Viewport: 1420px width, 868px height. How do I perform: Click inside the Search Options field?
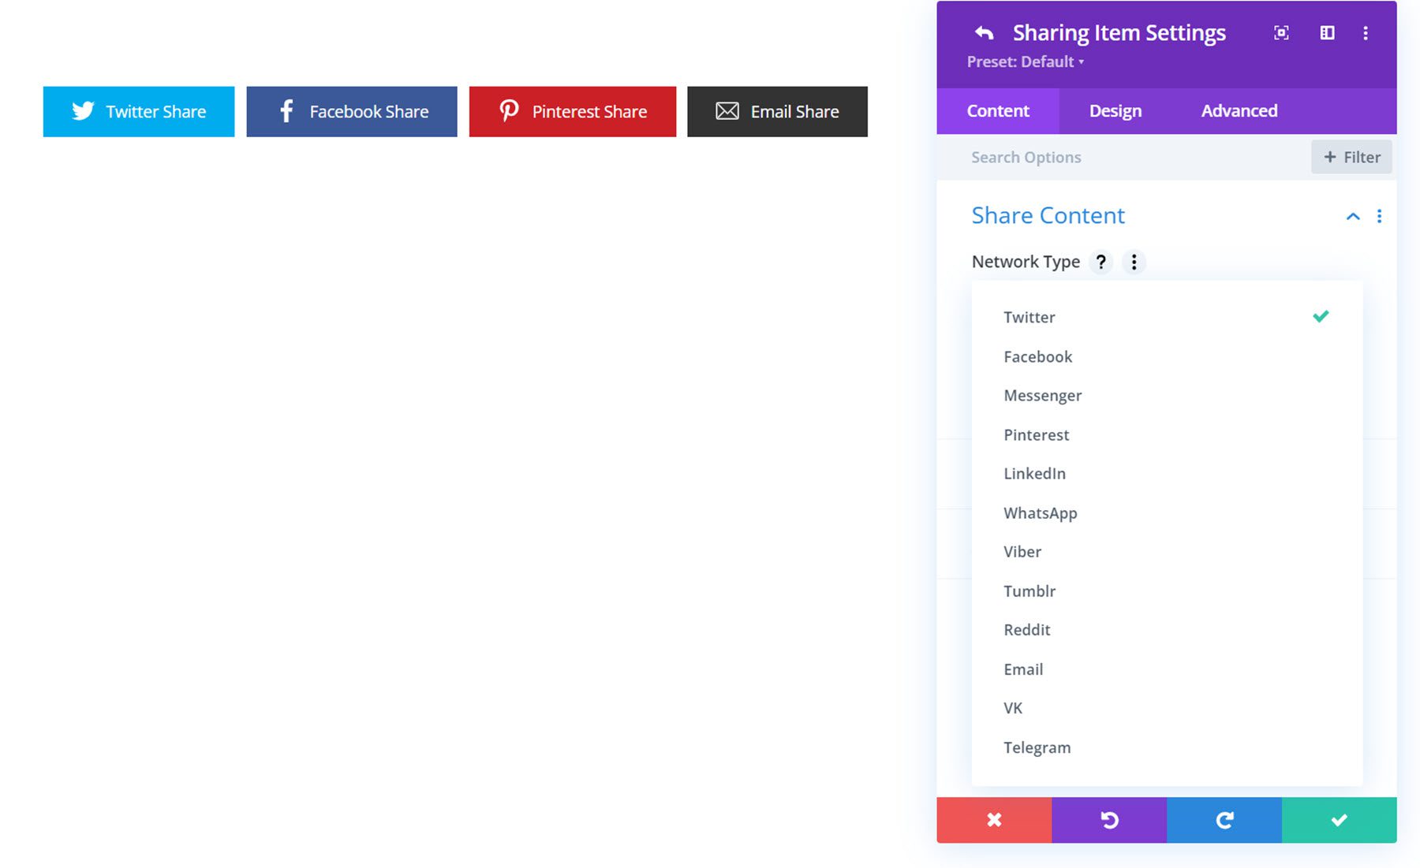pyautogui.click(x=1065, y=157)
